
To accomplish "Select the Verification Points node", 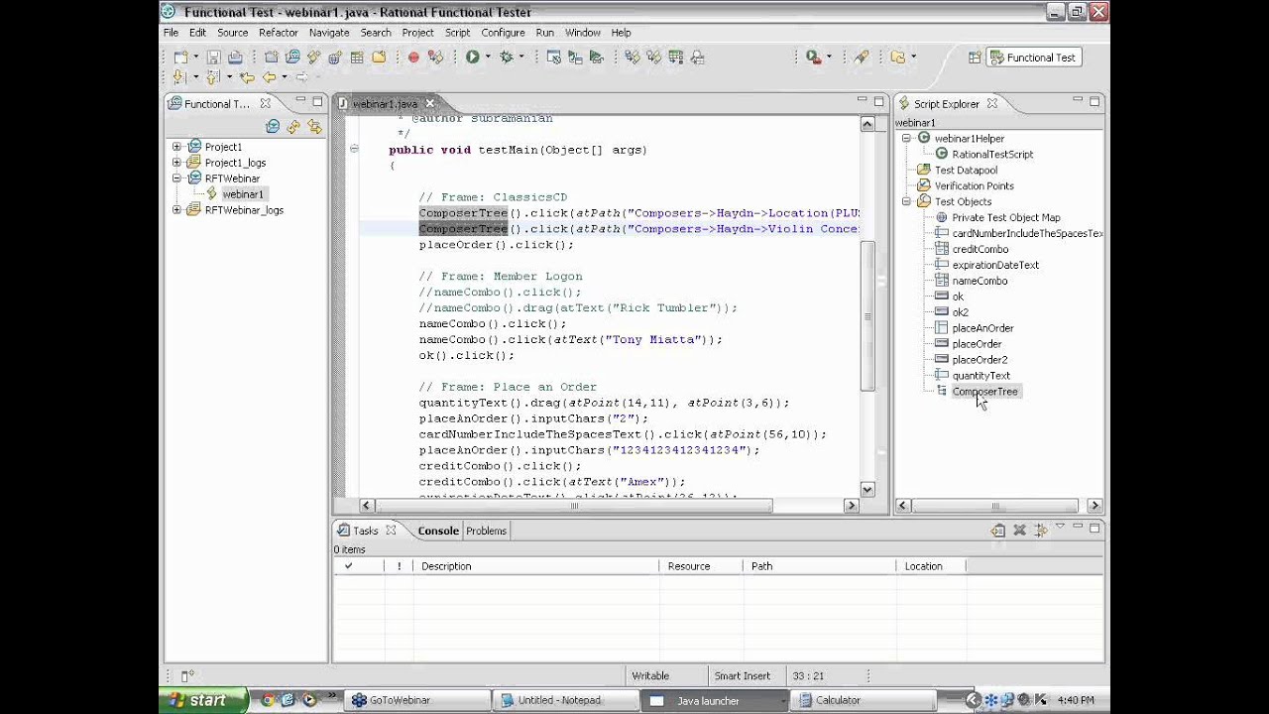I will click(974, 185).
